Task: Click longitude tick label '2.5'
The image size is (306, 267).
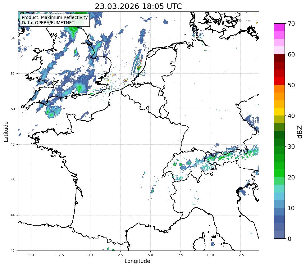Action: pos(120,255)
